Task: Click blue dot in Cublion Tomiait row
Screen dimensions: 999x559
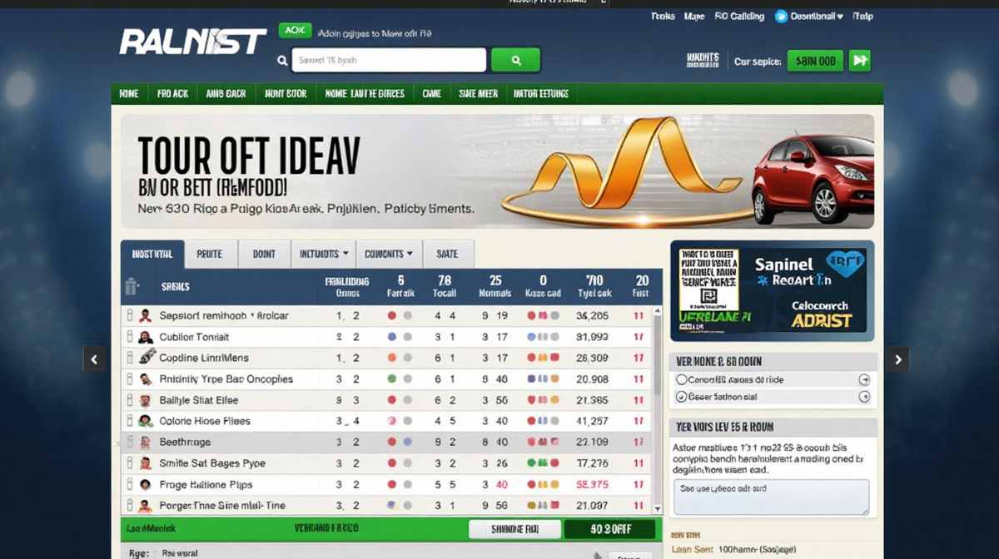Action: point(392,337)
